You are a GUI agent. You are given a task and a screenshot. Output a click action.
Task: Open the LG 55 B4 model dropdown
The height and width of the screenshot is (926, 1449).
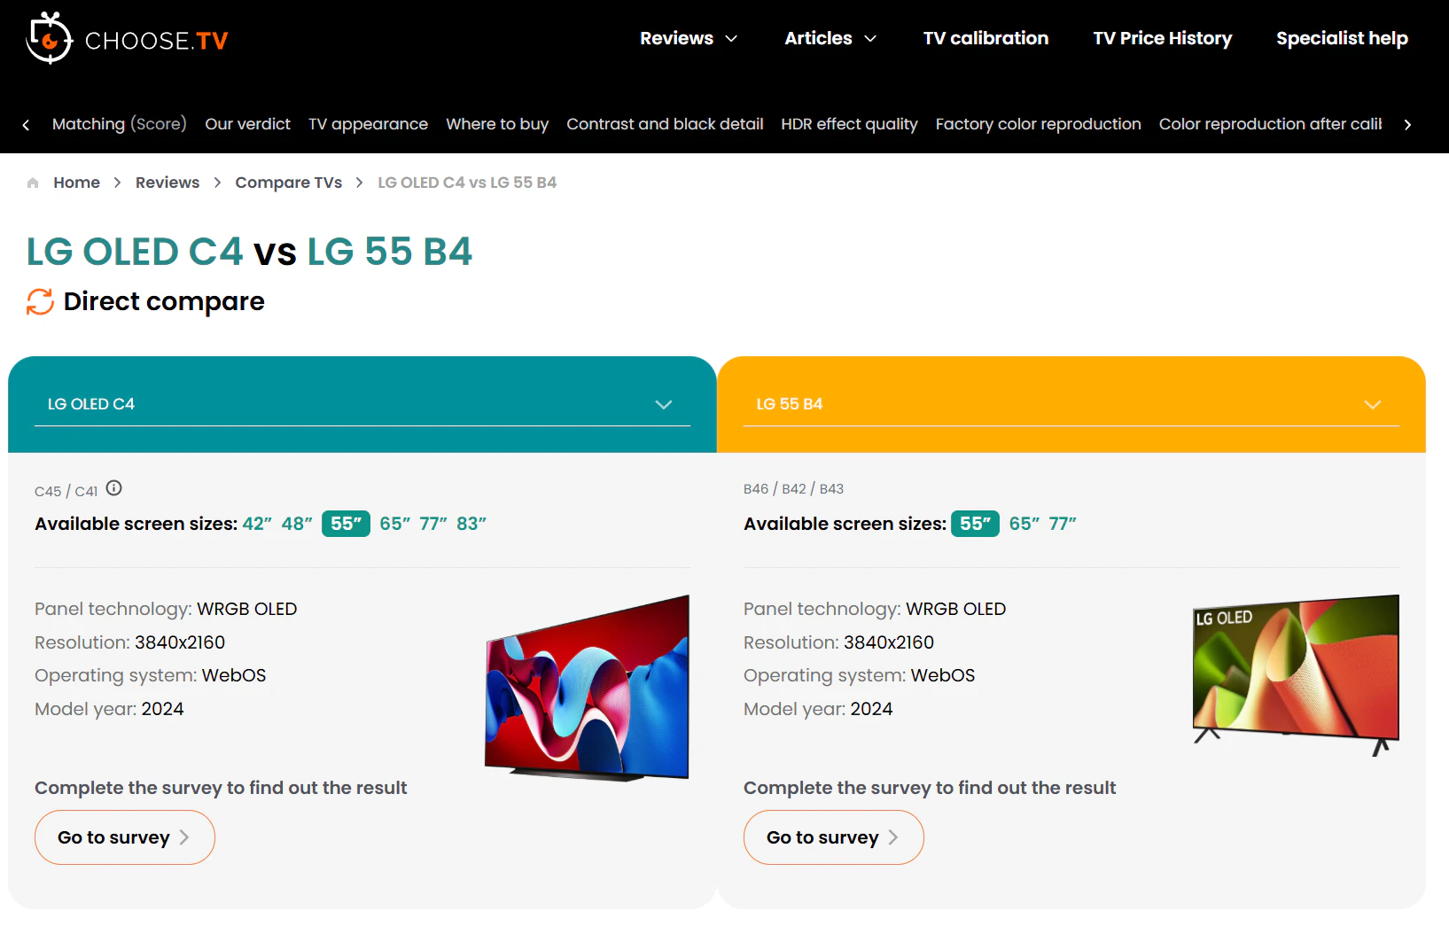tap(1071, 404)
